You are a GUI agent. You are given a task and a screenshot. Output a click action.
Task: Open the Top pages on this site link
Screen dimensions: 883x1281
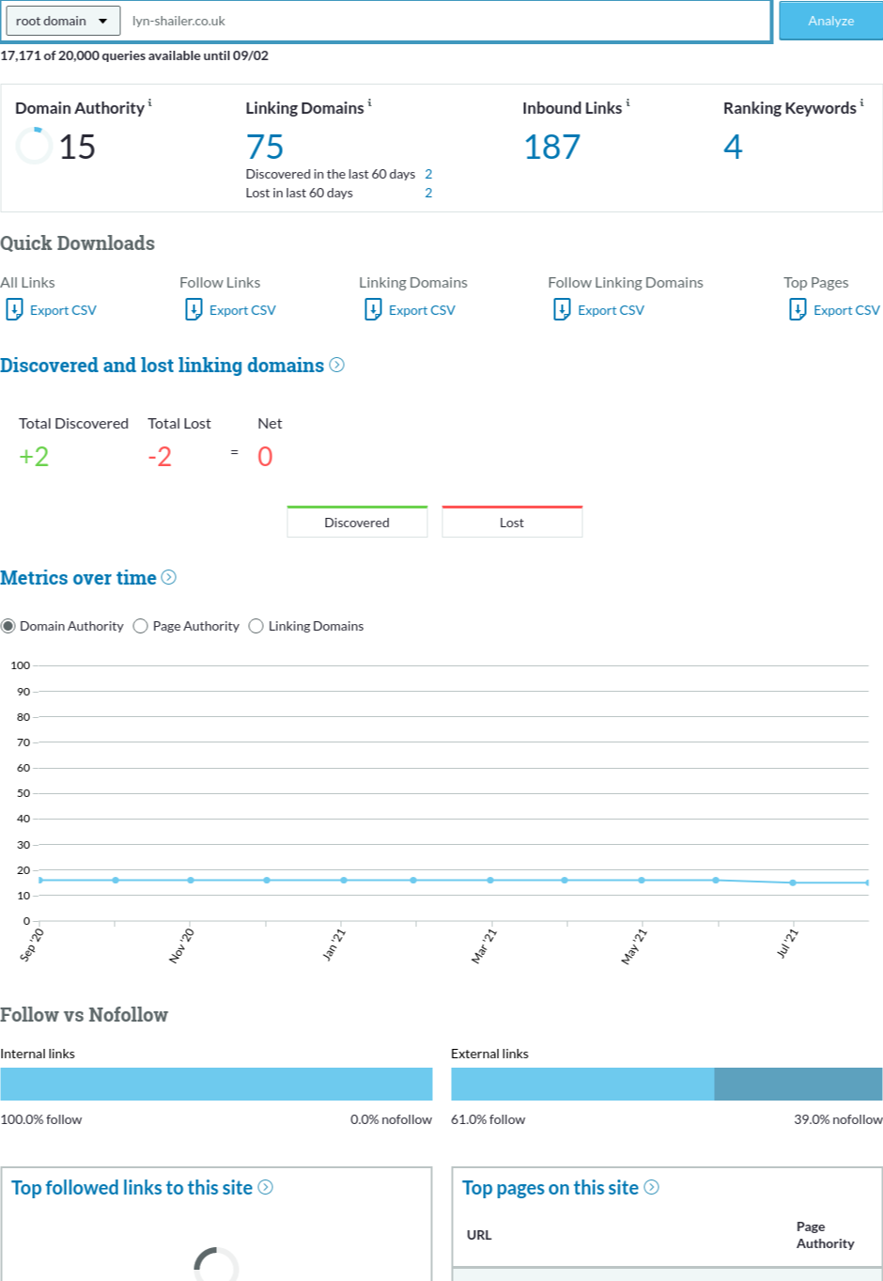pos(550,1187)
